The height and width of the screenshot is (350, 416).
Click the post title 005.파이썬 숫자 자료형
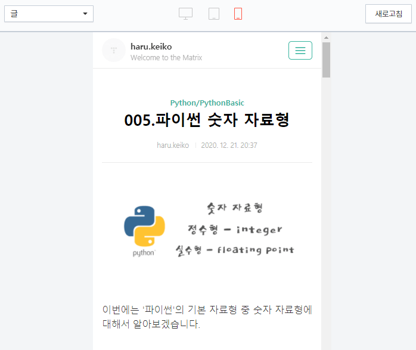click(x=207, y=120)
